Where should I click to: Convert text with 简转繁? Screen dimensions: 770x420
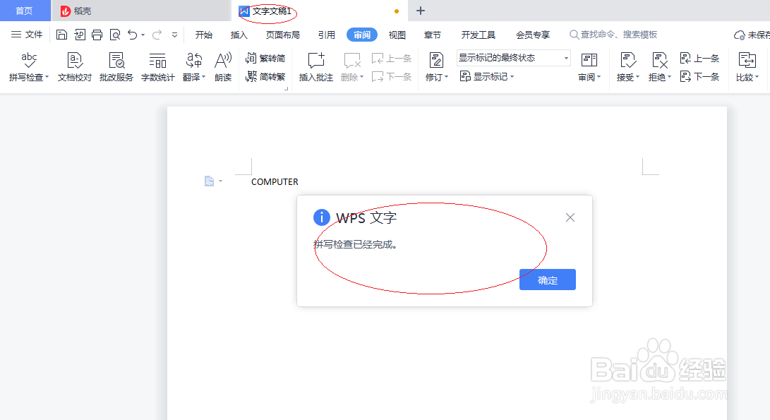click(265, 77)
